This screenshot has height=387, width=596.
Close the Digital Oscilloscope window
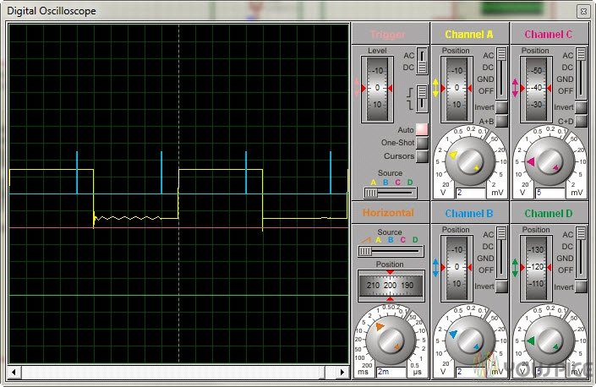583,11
